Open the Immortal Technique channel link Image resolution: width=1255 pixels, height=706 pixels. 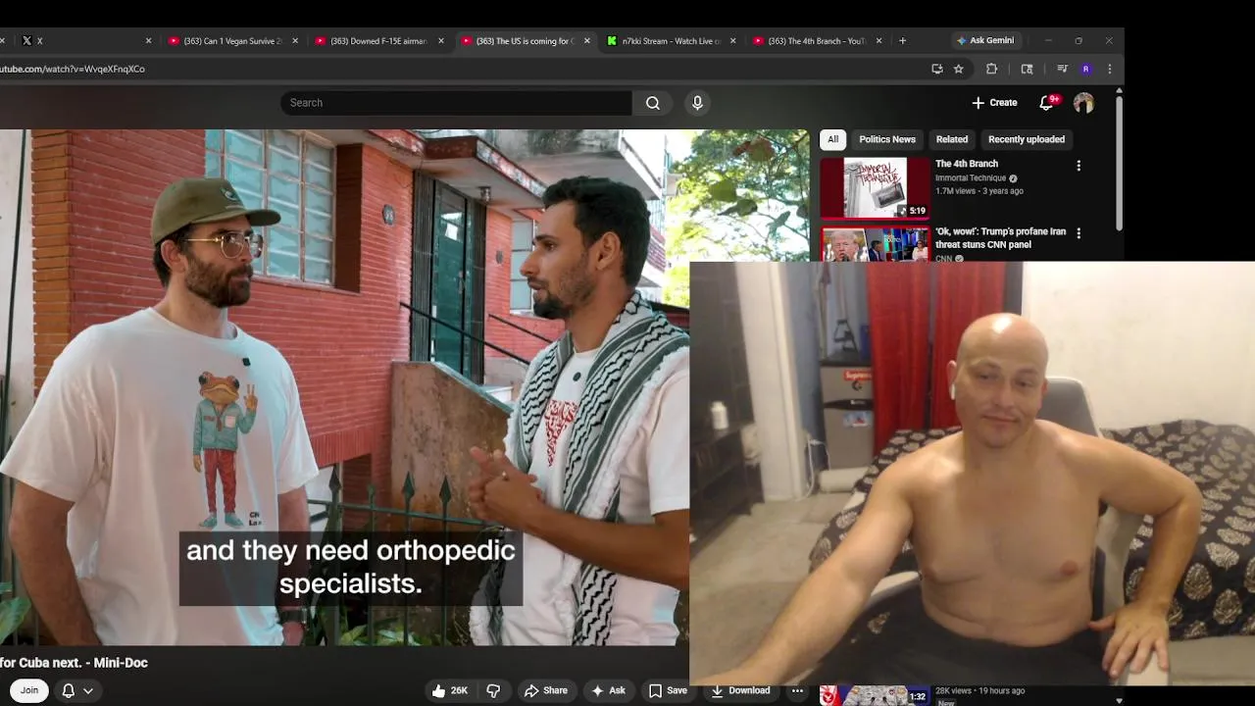tap(971, 178)
